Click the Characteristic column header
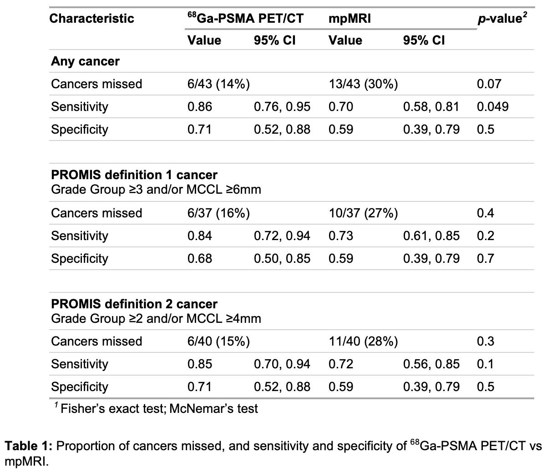The image size is (547, 472). [92, 19]
